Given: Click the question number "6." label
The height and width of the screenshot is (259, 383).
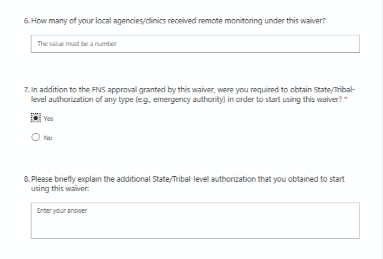Looking at the screenshot, I should point(28,20).
